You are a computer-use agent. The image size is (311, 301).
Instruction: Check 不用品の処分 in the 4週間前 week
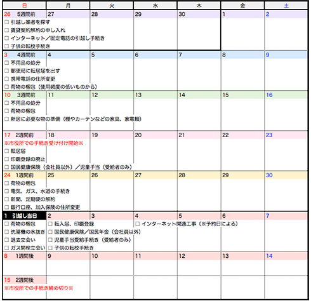[7, 63]
